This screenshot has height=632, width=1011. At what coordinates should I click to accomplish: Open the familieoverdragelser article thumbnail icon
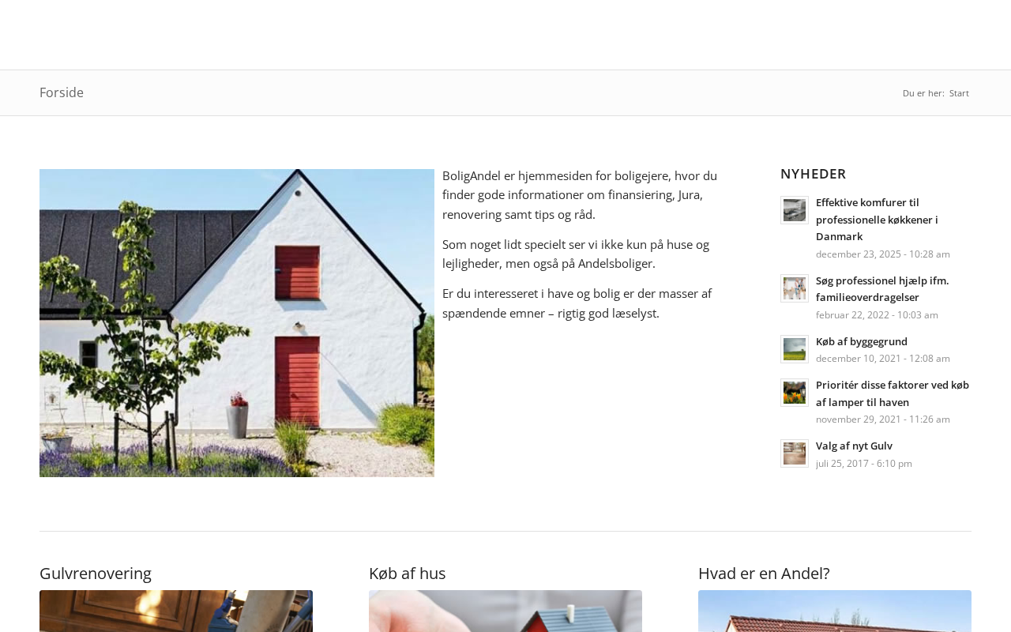795,288
